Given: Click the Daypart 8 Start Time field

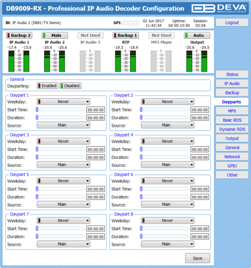Looking at the screenshot, I should [200, 229].
